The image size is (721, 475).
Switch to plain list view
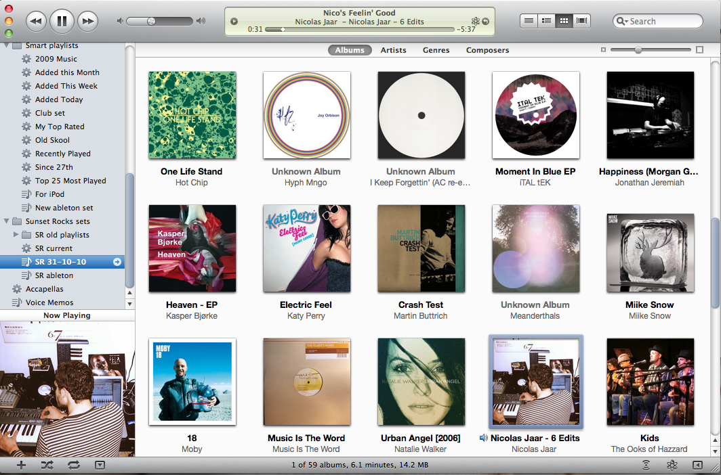(529, 21)
